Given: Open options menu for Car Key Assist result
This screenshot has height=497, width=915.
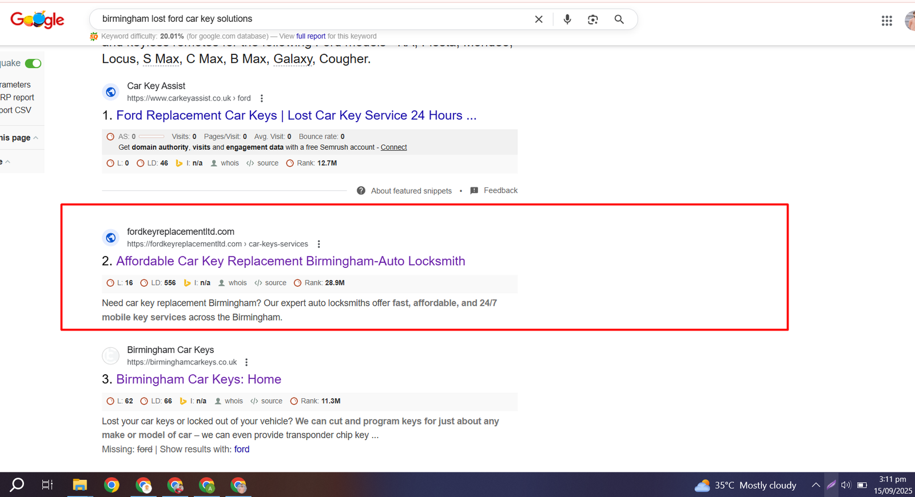Looking at the screenshot, I should (262, 98).
